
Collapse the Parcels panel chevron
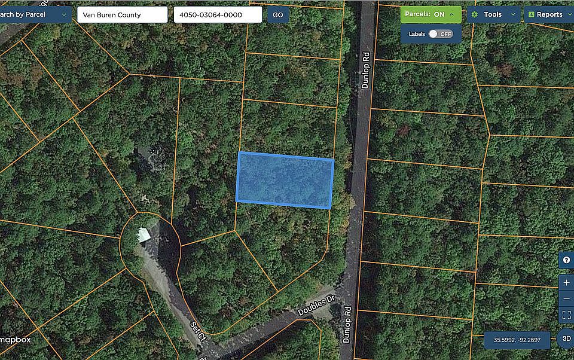(452, 14)
